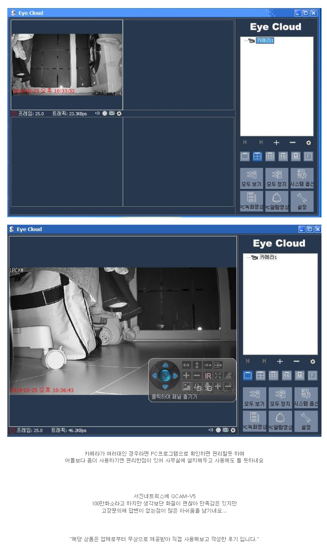The width and height of the screenshot is (327, 556).
Task: Remove camera with minus icon, bottom window
Action: coord(296,361)
